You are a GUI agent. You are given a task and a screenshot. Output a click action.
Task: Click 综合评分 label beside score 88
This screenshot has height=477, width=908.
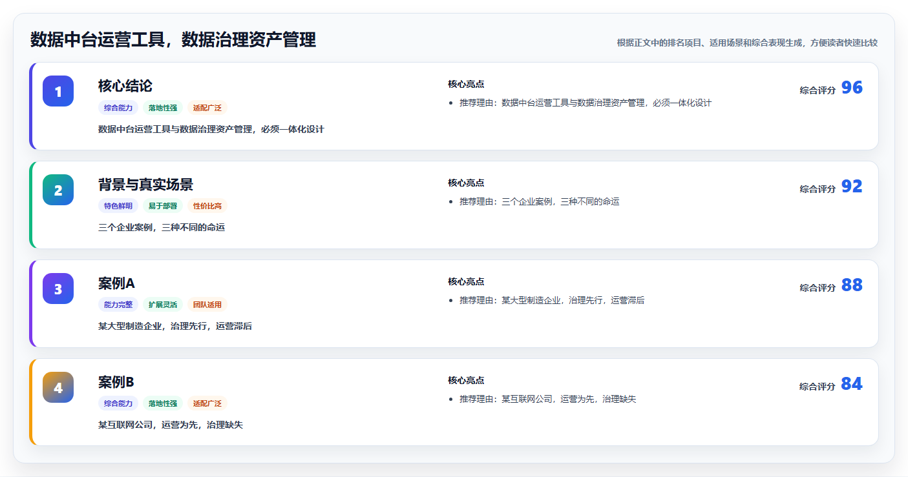pyautogui.click(x=818, y=288)
